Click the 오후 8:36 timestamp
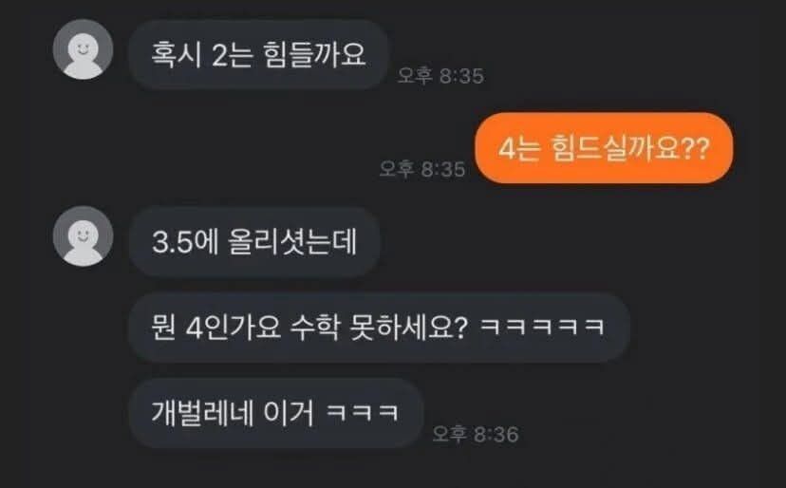This screenshot has width=786, height=488. pos(476,434)
